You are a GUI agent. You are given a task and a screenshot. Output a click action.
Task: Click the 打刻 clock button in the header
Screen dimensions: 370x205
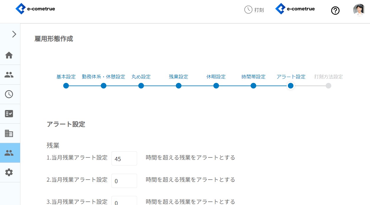(x=254, y=10)
